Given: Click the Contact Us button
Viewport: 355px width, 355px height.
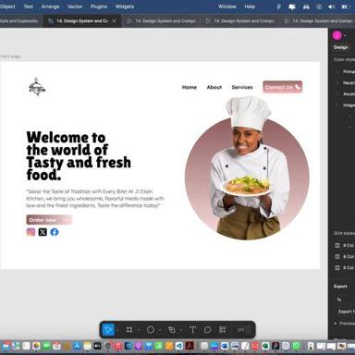Looking at the screenshot, I should point(282,87).
